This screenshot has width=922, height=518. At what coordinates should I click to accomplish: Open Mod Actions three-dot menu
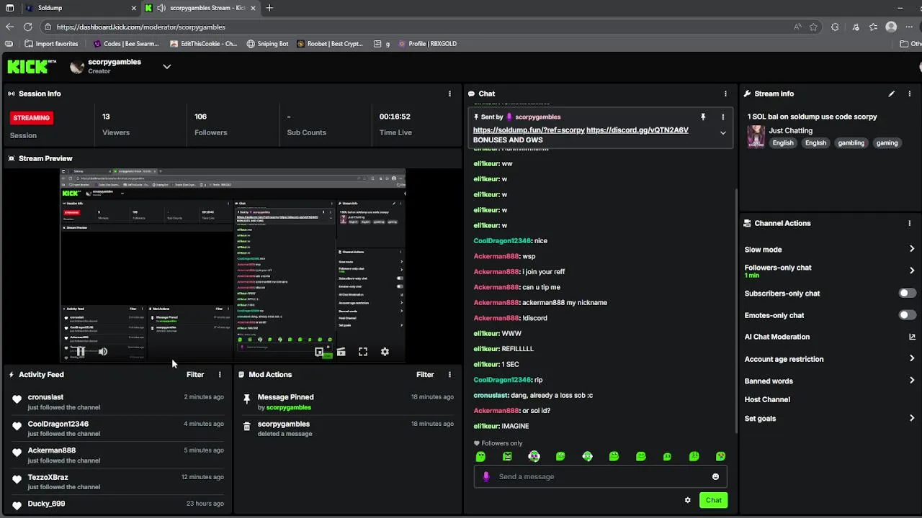click(x=449, y=374)
